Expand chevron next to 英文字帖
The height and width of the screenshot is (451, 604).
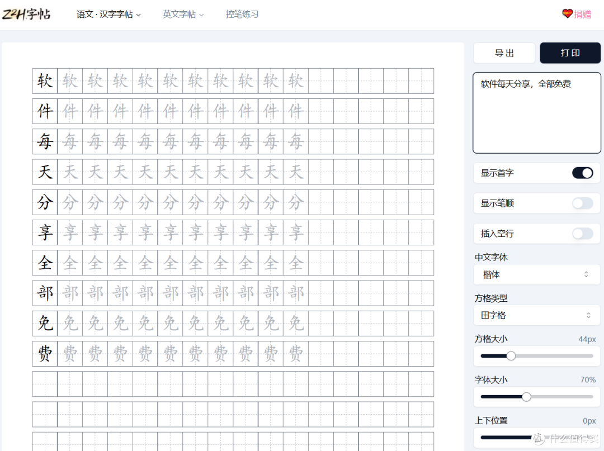point(201,15)
